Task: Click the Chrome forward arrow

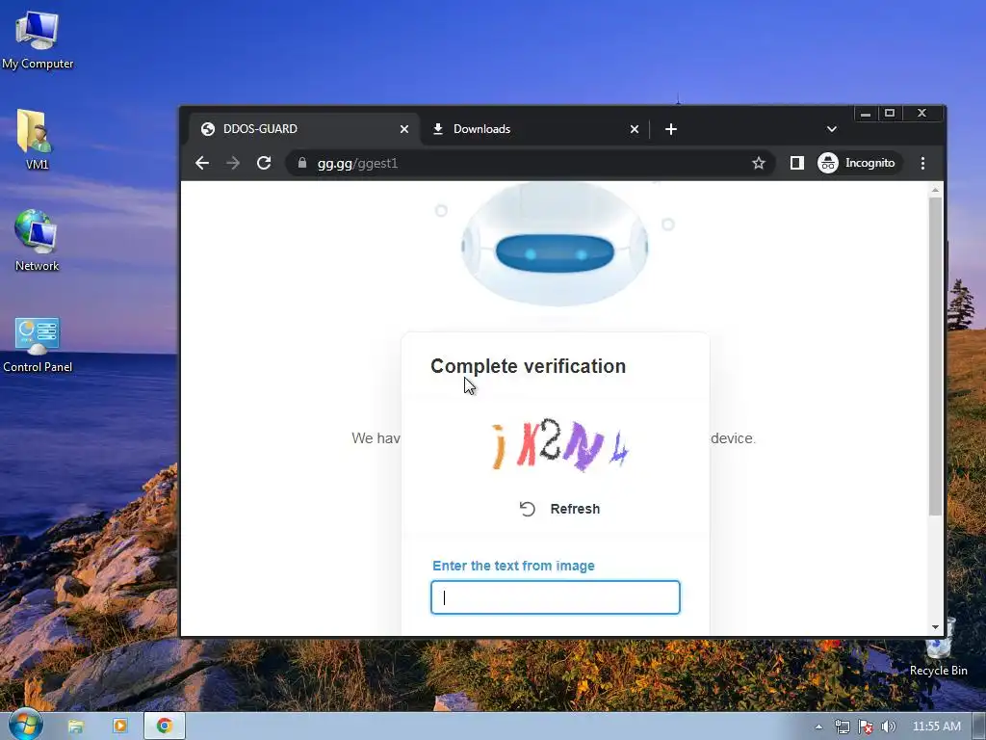Action: 233,163
